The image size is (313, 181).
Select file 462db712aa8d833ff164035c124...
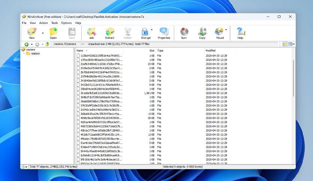[x=101, y=135]
